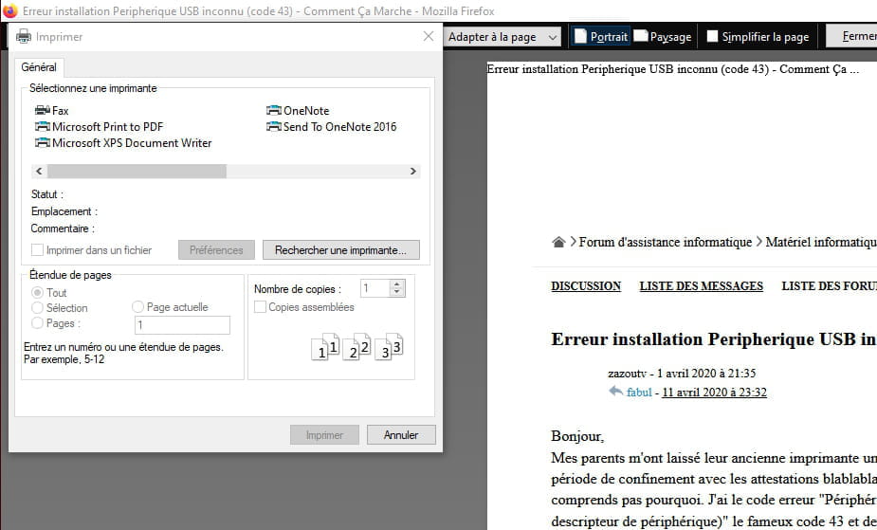877x530 pixels.
Task: Click Rechercher une imprimante button
Action: coord(340,250)
